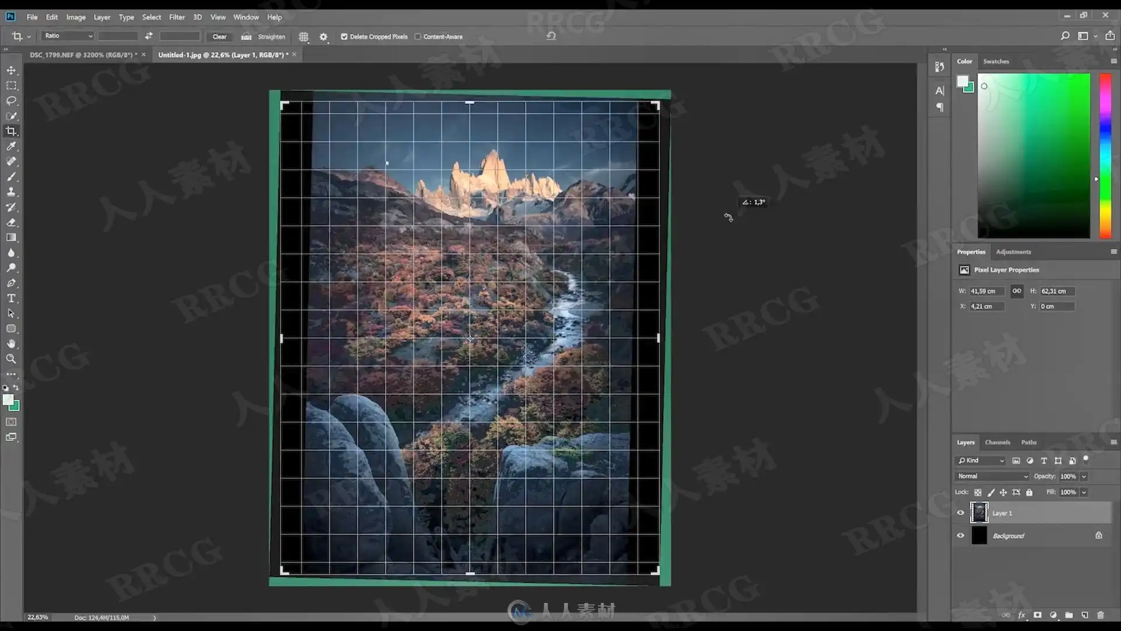
Task: Switch to the Swatches tab
Action: coord(995,61)
